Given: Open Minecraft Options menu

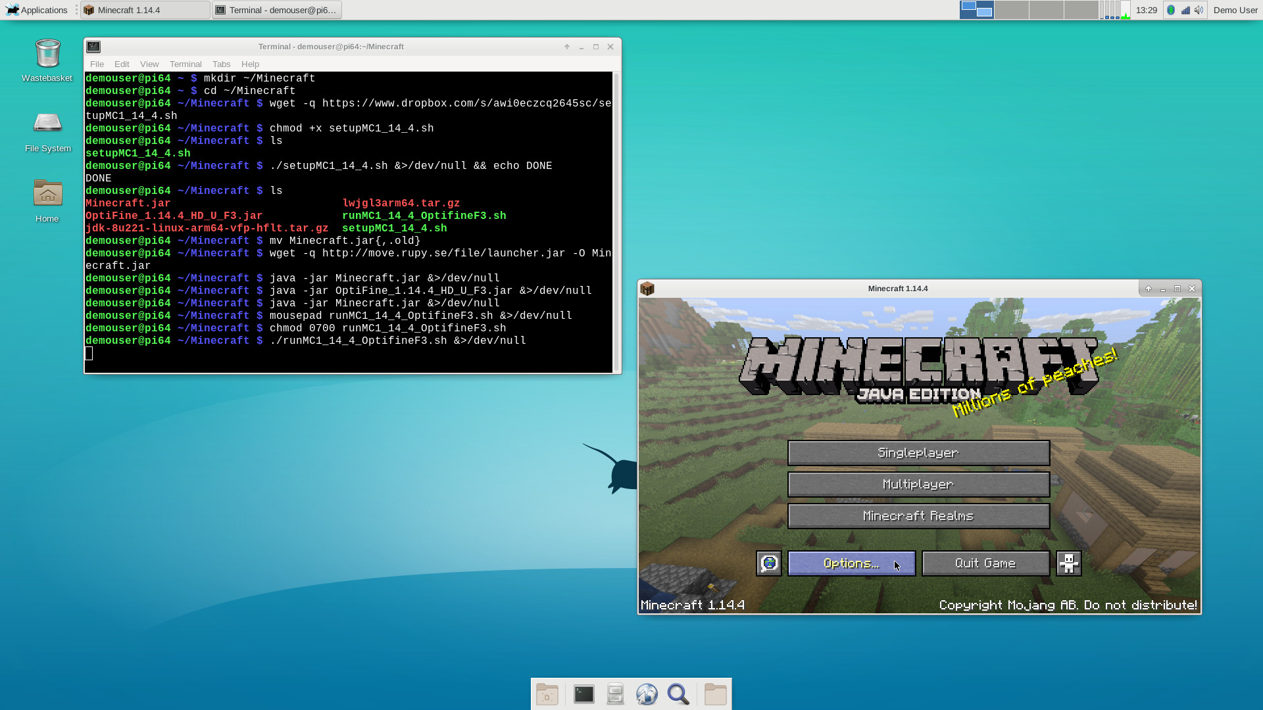Looking at the screenshot, I should pos(851,563).
